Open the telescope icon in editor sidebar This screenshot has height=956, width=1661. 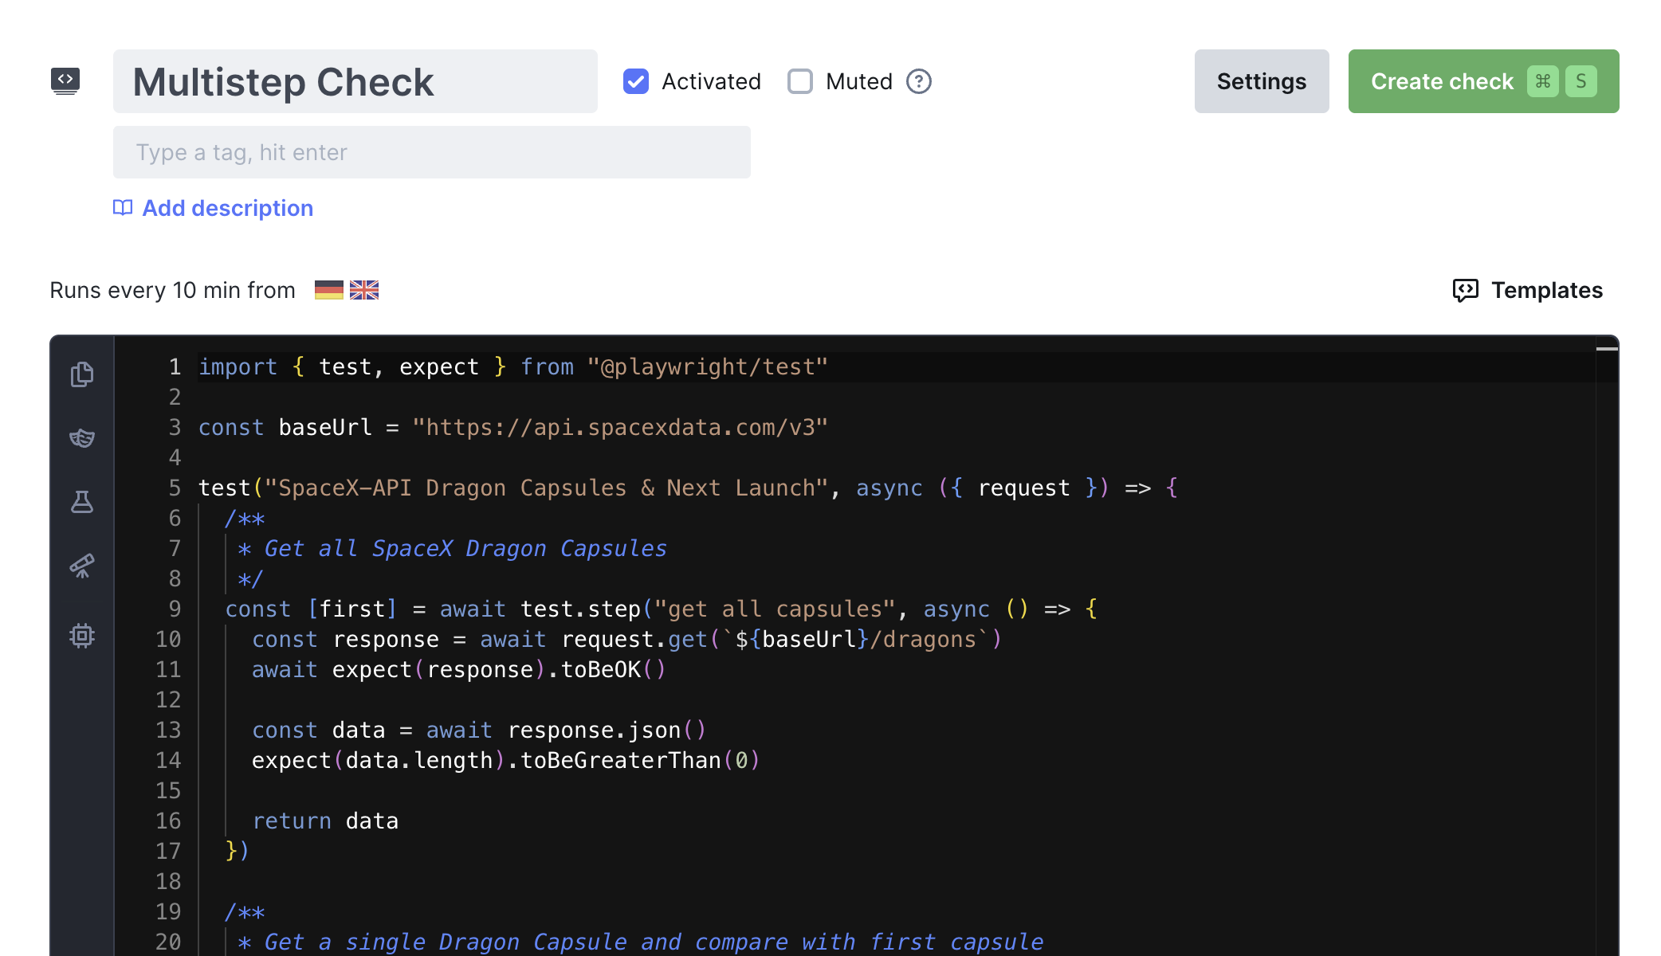(82, 566)
